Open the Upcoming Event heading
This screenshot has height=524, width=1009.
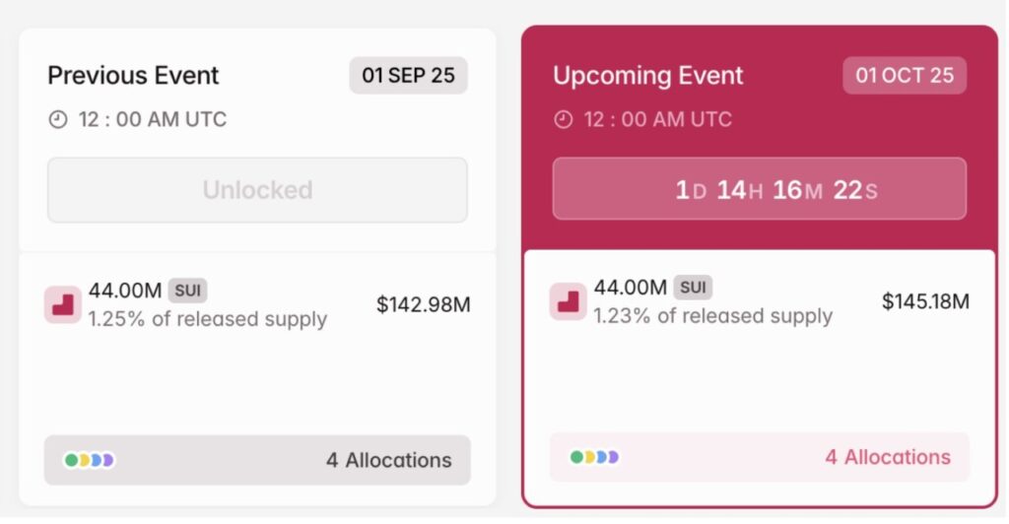[648, 76]
